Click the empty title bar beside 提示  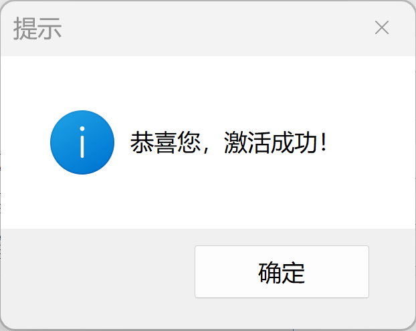pyautogui.click(x=212, y=28)
